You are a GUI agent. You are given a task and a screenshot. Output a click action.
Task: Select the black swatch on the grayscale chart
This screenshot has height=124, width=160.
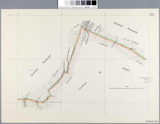(x=94, y=3)
